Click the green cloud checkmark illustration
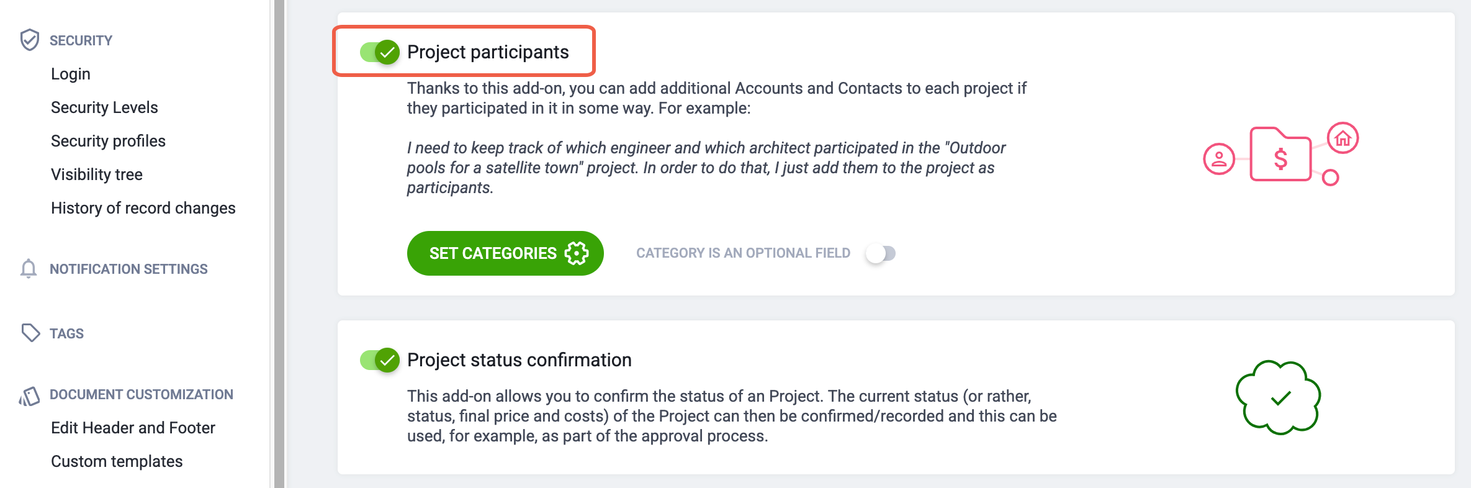This screenshot has height=488, width=1471. click(x=1279, y=397)
